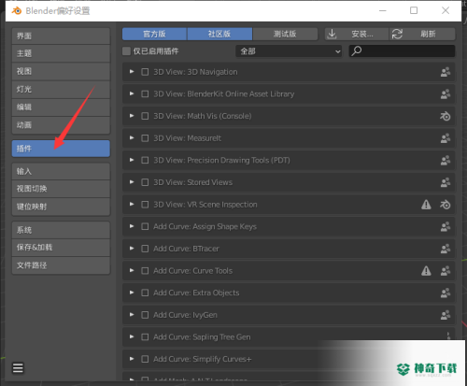
Task: Enable the MeasureIt add-on checkbox
Action: [x=145, y=138]
